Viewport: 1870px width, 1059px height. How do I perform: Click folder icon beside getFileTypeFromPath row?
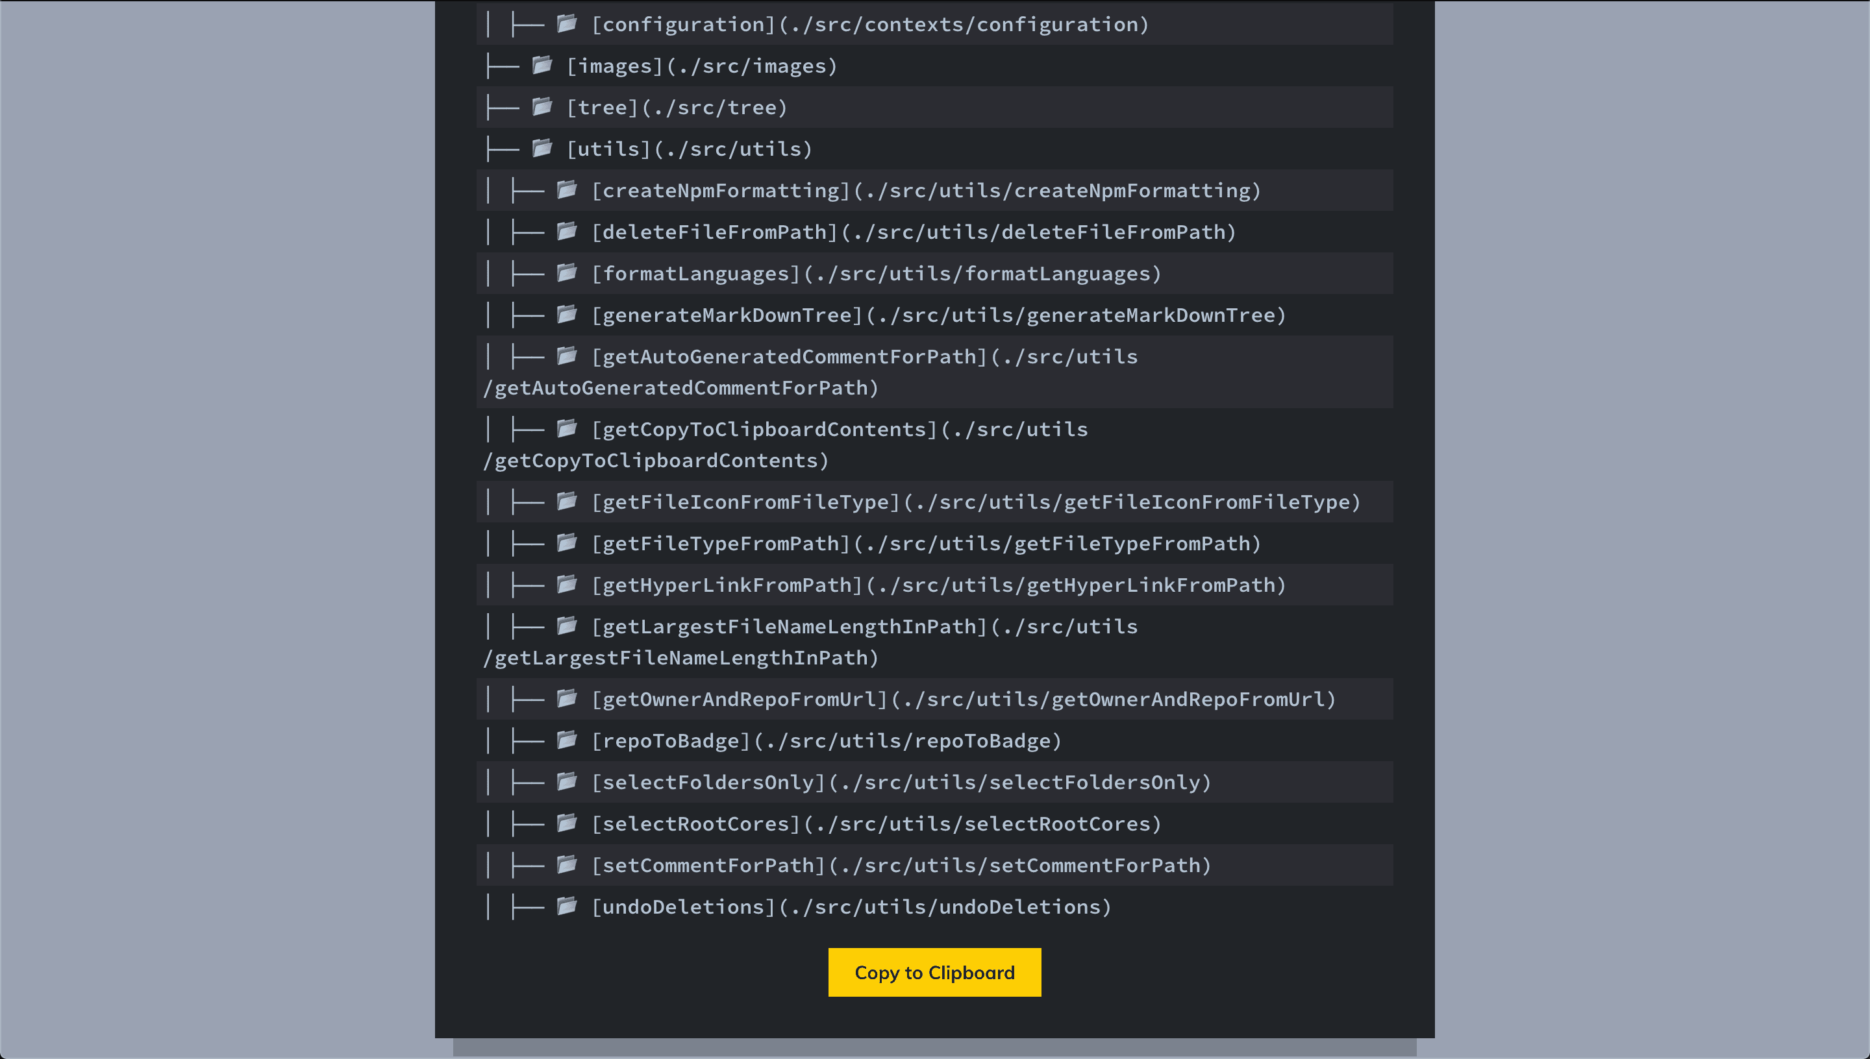coord(567,542)
